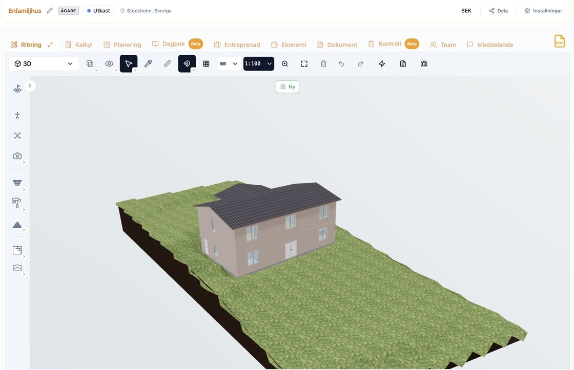Open the 3D view mode dropdown
Viewport: 574px width, 370px height.
click(44, 63)
